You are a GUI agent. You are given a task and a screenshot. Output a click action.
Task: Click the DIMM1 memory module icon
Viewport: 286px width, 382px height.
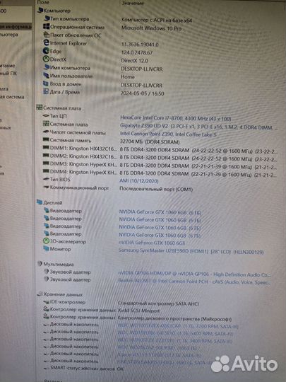point(46,147)
